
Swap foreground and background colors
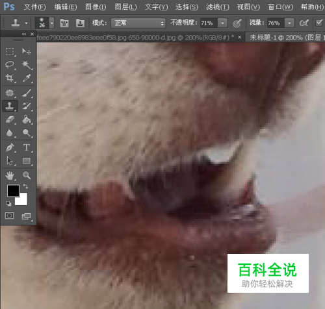point(25,186)
